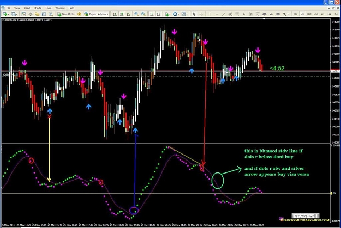Switch chart to M15 timeframe
341x228 pixels.
[x=309, y=14]
